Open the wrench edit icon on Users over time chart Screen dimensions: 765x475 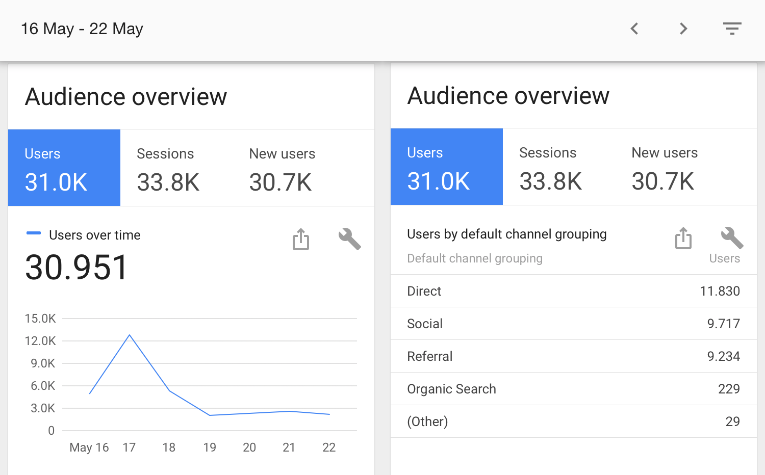349,239
